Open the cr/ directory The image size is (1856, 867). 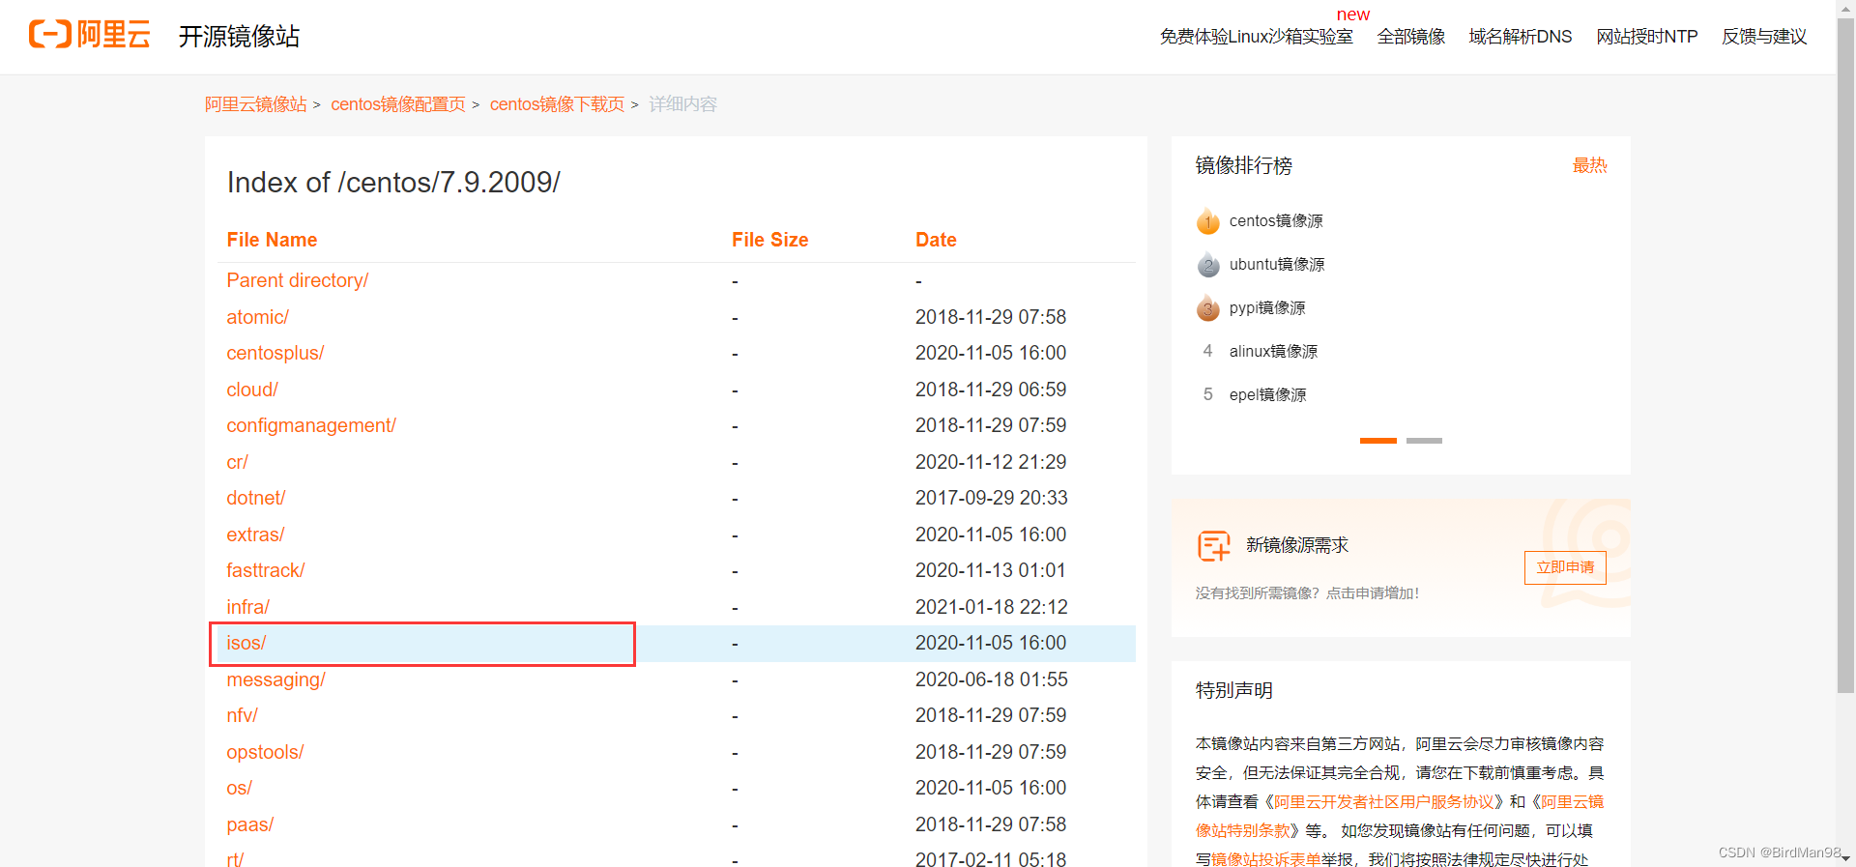pyautogui.click(x=237, y=462)
